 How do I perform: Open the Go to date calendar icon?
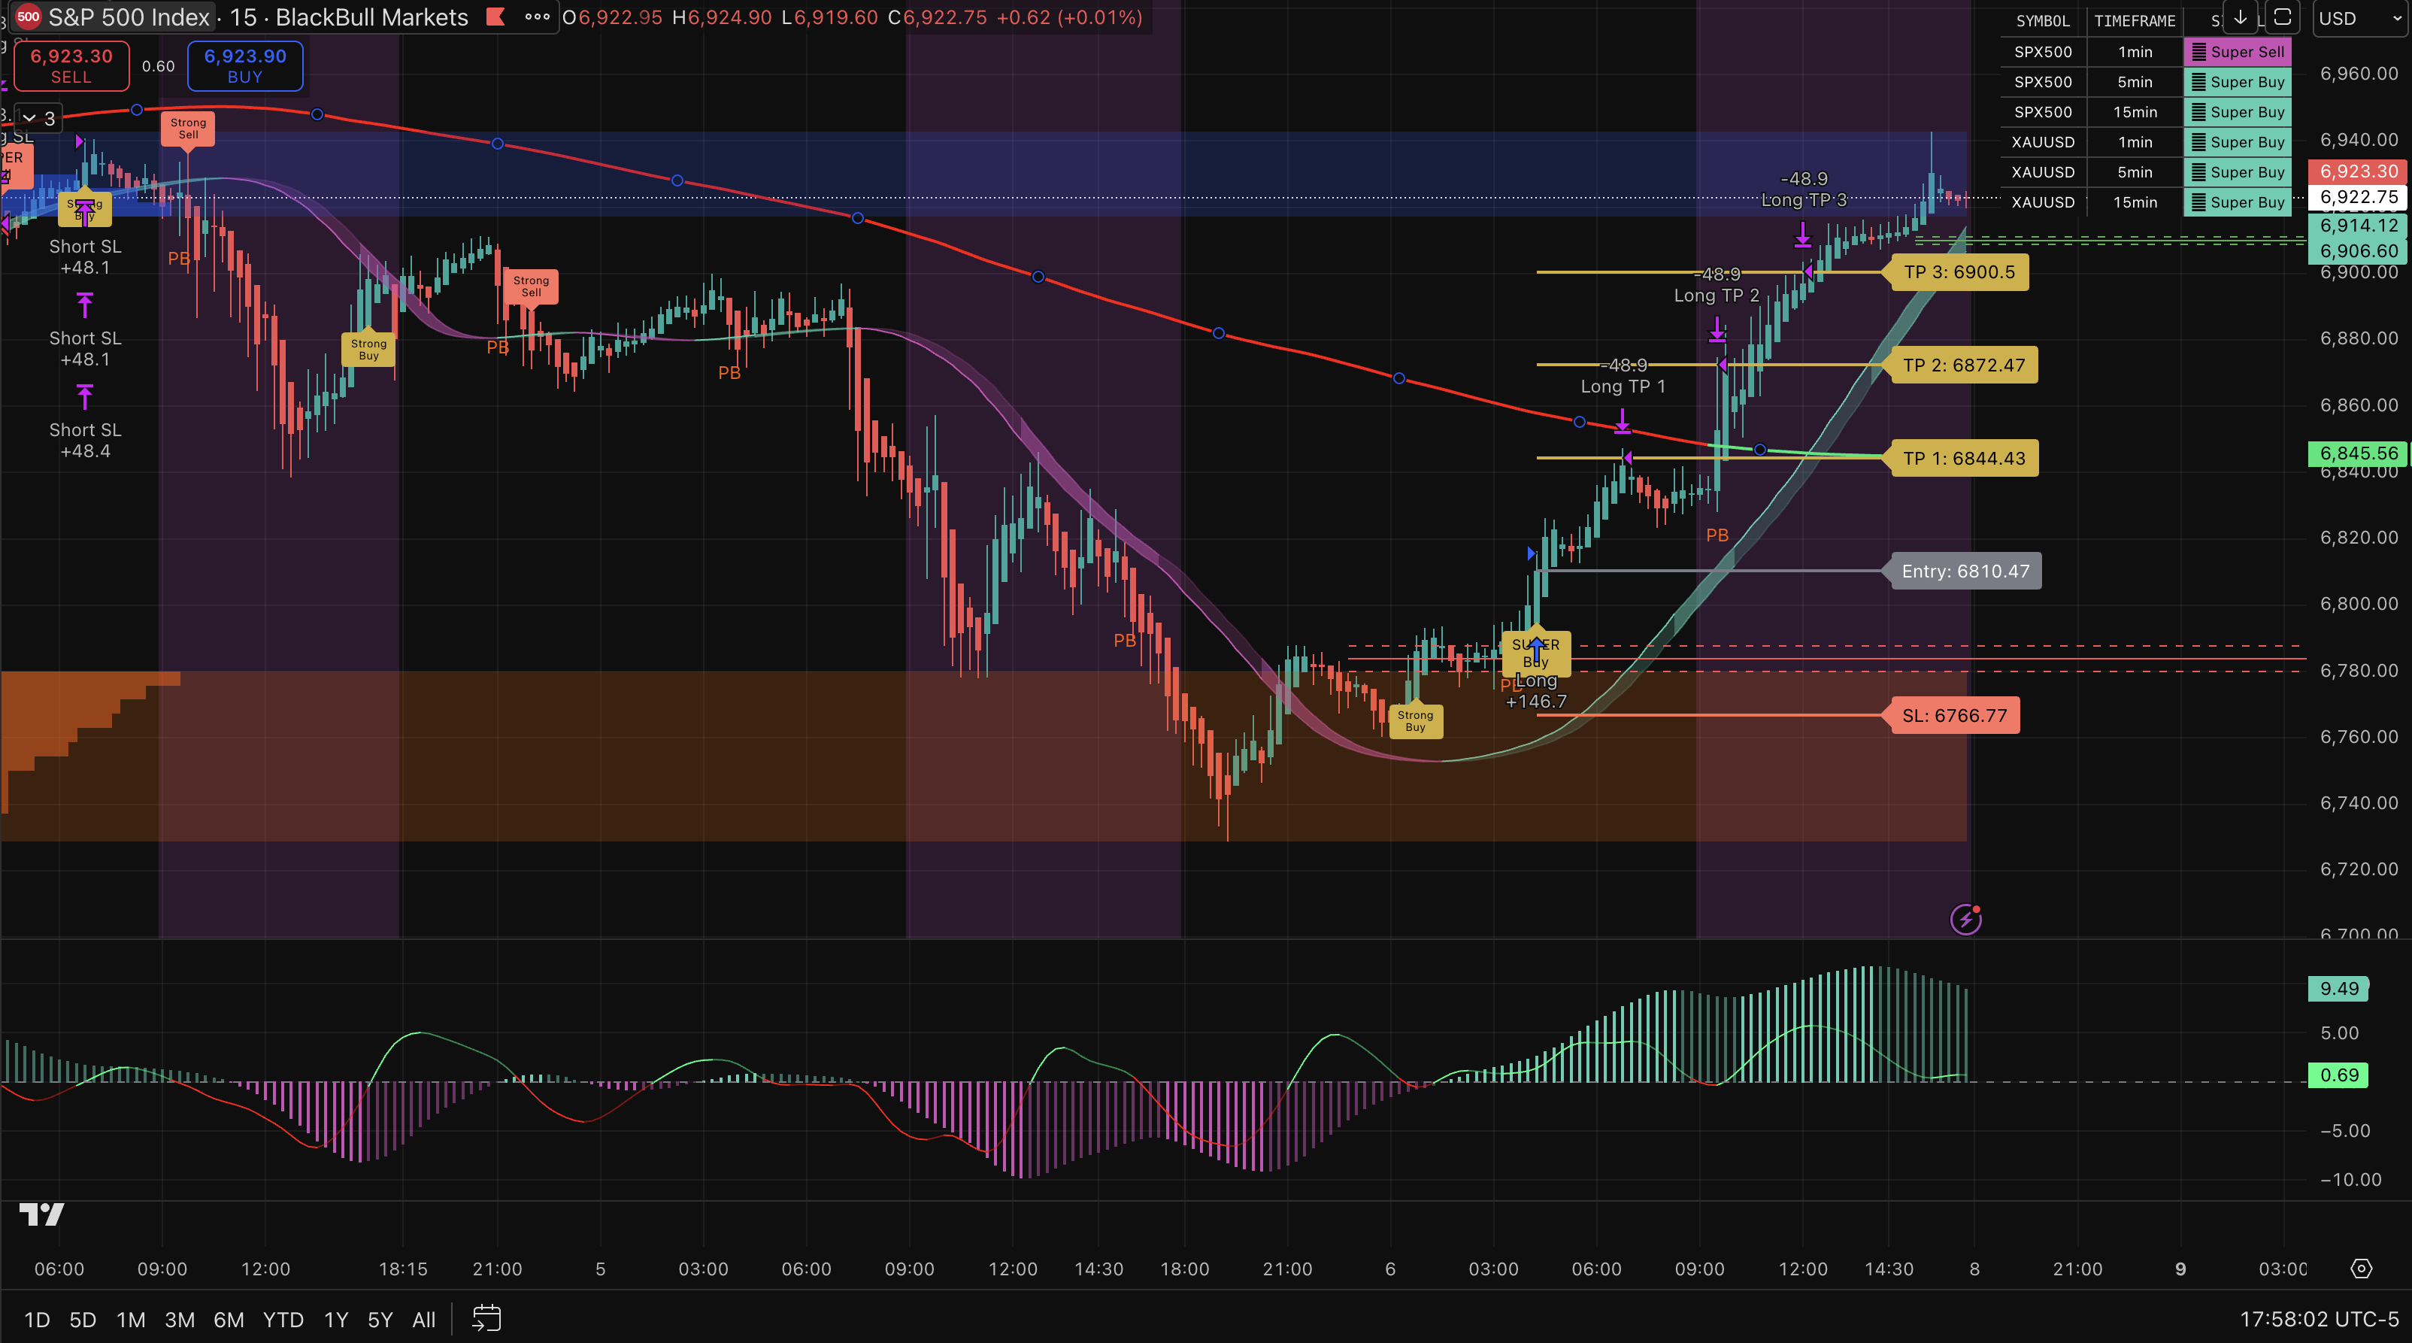pos(486,1319)
